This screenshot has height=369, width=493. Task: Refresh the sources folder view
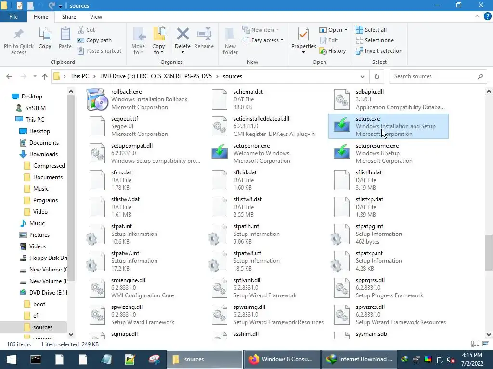click(376, 76)
